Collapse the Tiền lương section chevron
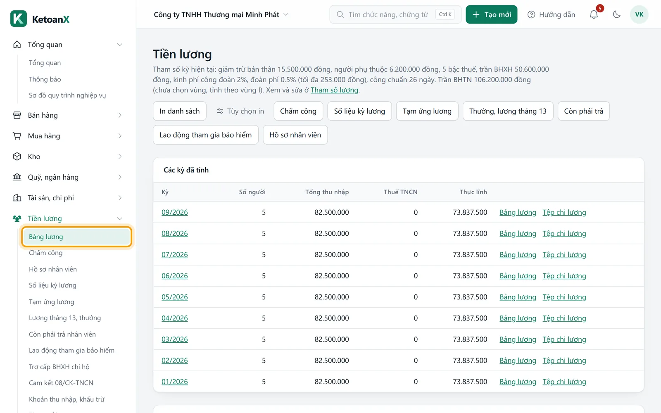 pyautogui.click(x=120, y=218)
